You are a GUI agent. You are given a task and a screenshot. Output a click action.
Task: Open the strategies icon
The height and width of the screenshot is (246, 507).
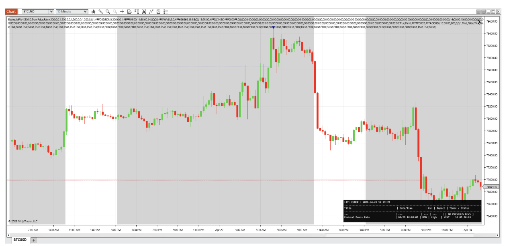click(x=158, y=12)
